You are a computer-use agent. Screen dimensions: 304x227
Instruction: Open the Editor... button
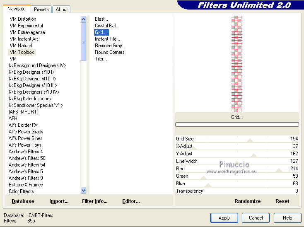[131, 201]
